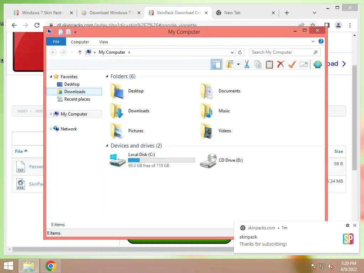The height and width of the screenshot is (273, 364).
Task: Open Quick Access Toolbar customize dropdown
Action: tap(75, 32)
